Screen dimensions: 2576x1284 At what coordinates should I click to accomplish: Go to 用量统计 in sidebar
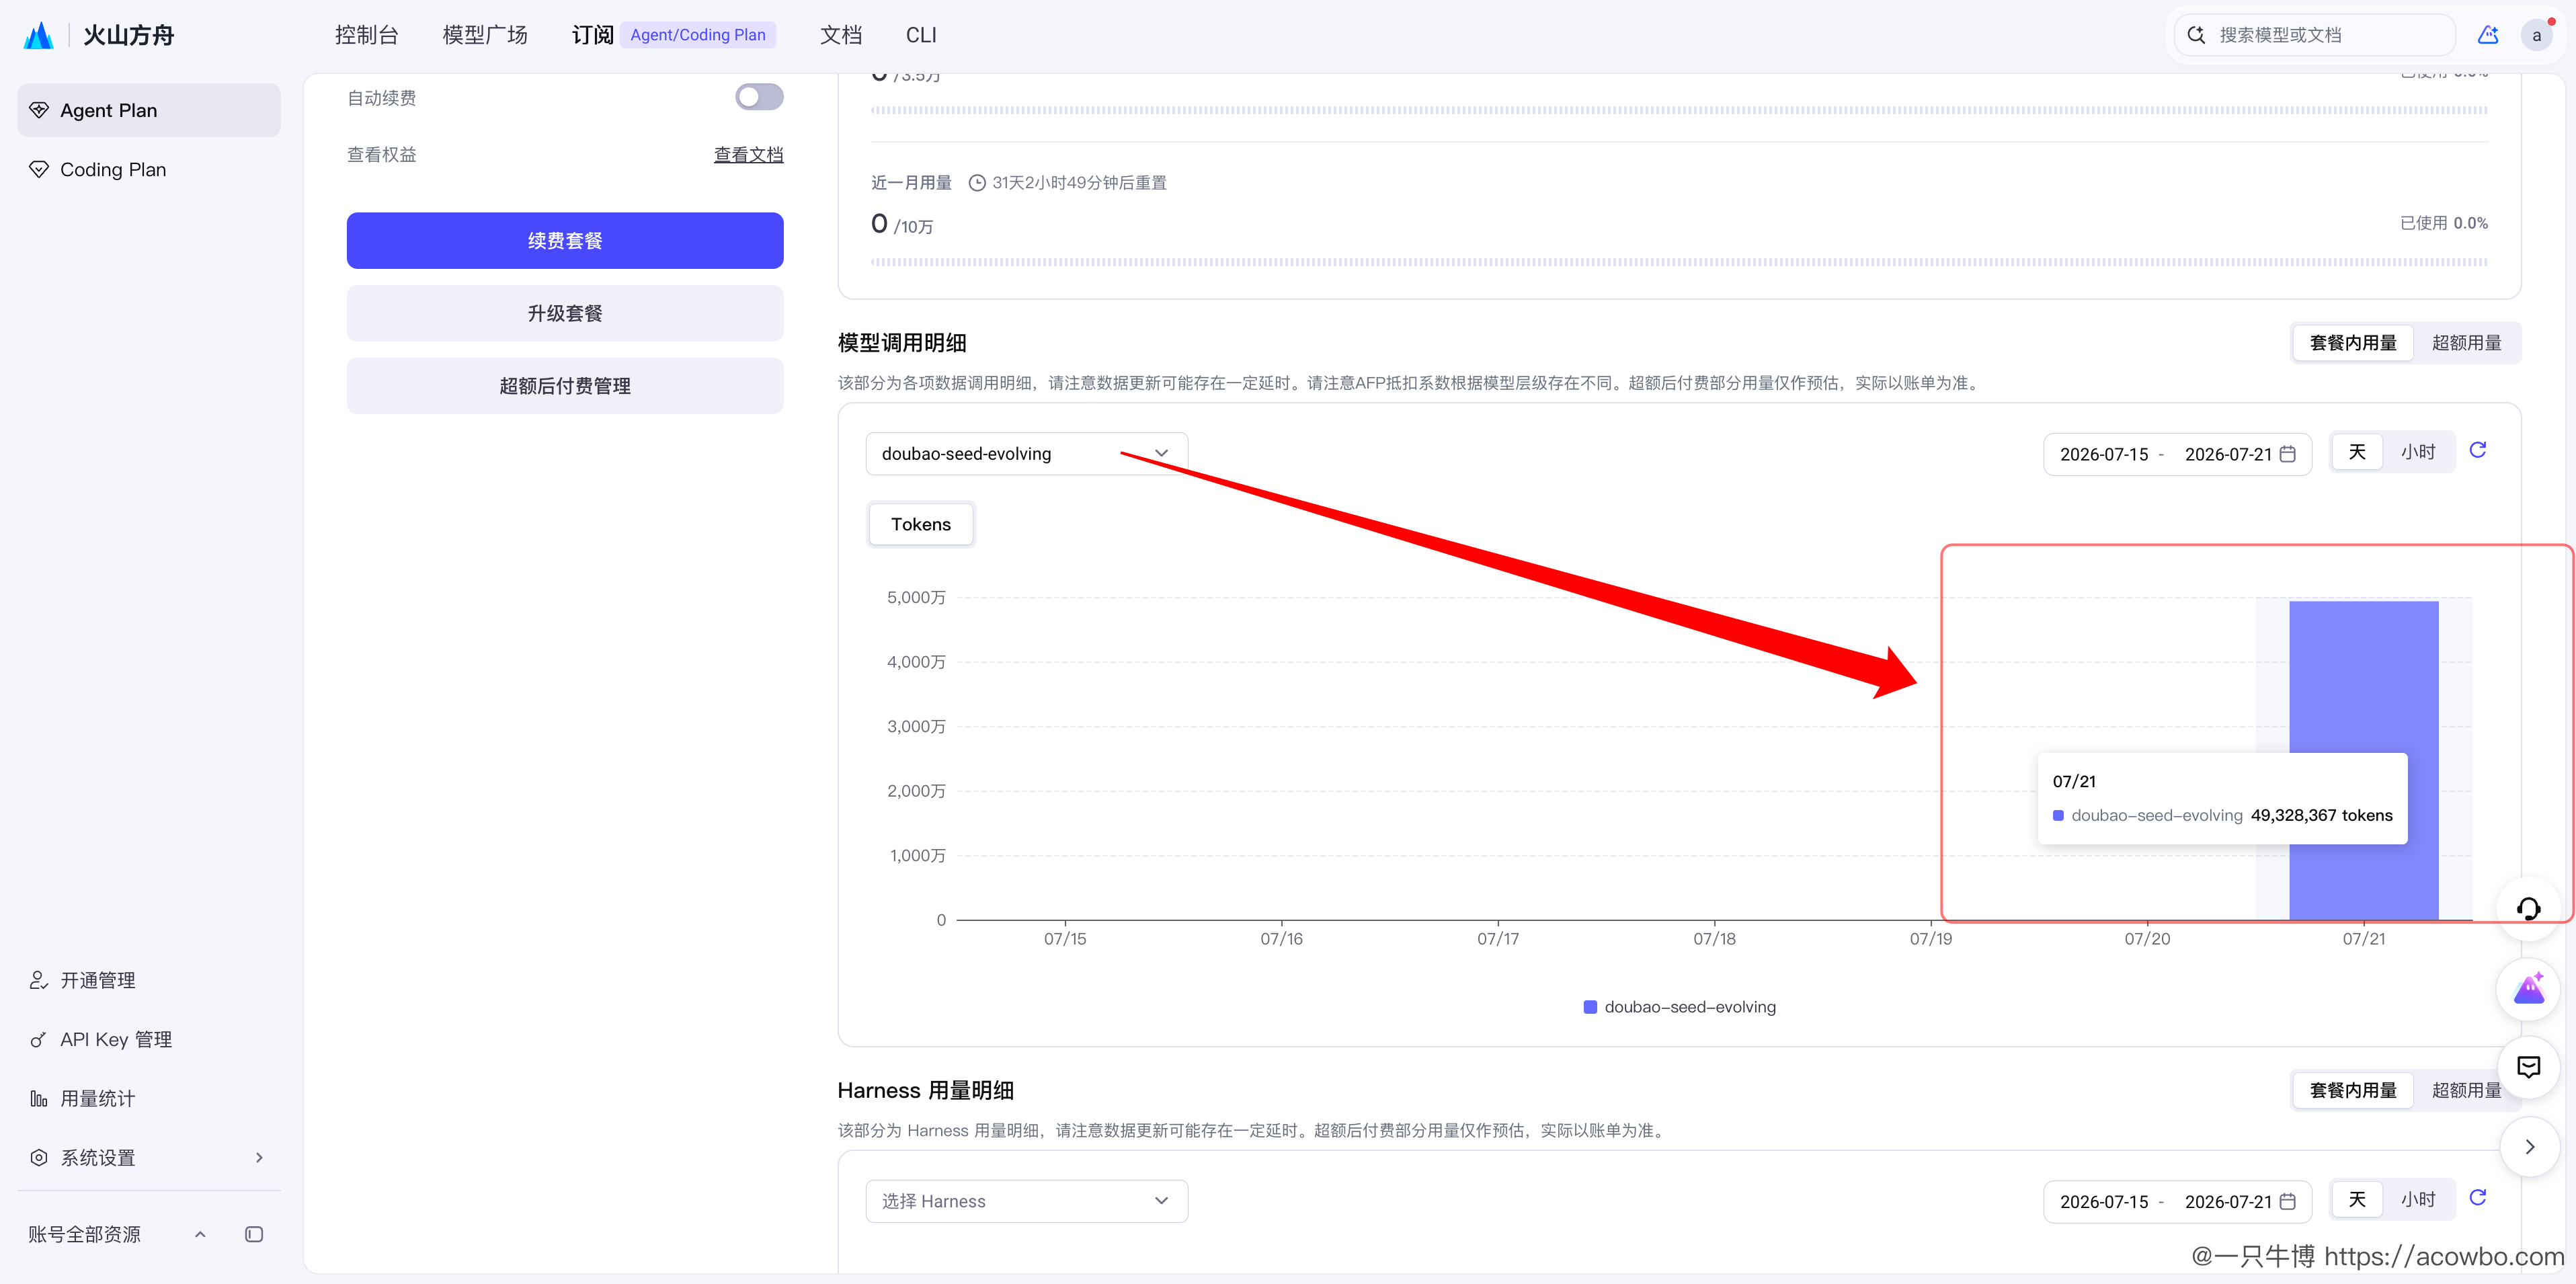pyautogui.click(x=149, y=1098)
